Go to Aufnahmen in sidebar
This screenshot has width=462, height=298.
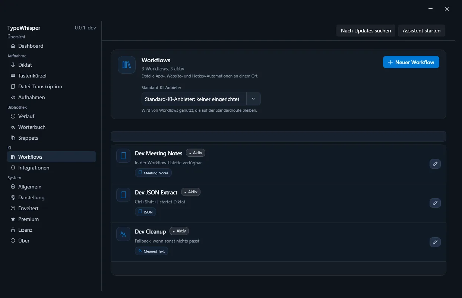(x=51, y=97)
